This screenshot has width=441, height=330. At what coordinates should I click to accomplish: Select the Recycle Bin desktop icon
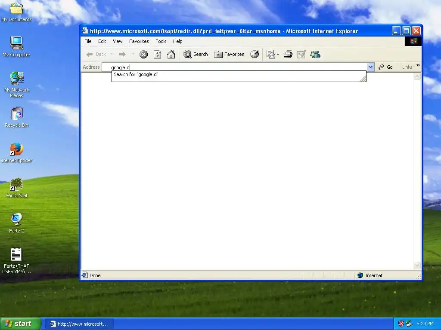tap(17, 117)
